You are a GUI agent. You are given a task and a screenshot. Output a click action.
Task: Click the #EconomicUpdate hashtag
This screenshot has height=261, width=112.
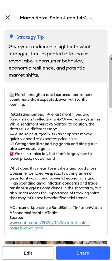click(x=26, y=213)
